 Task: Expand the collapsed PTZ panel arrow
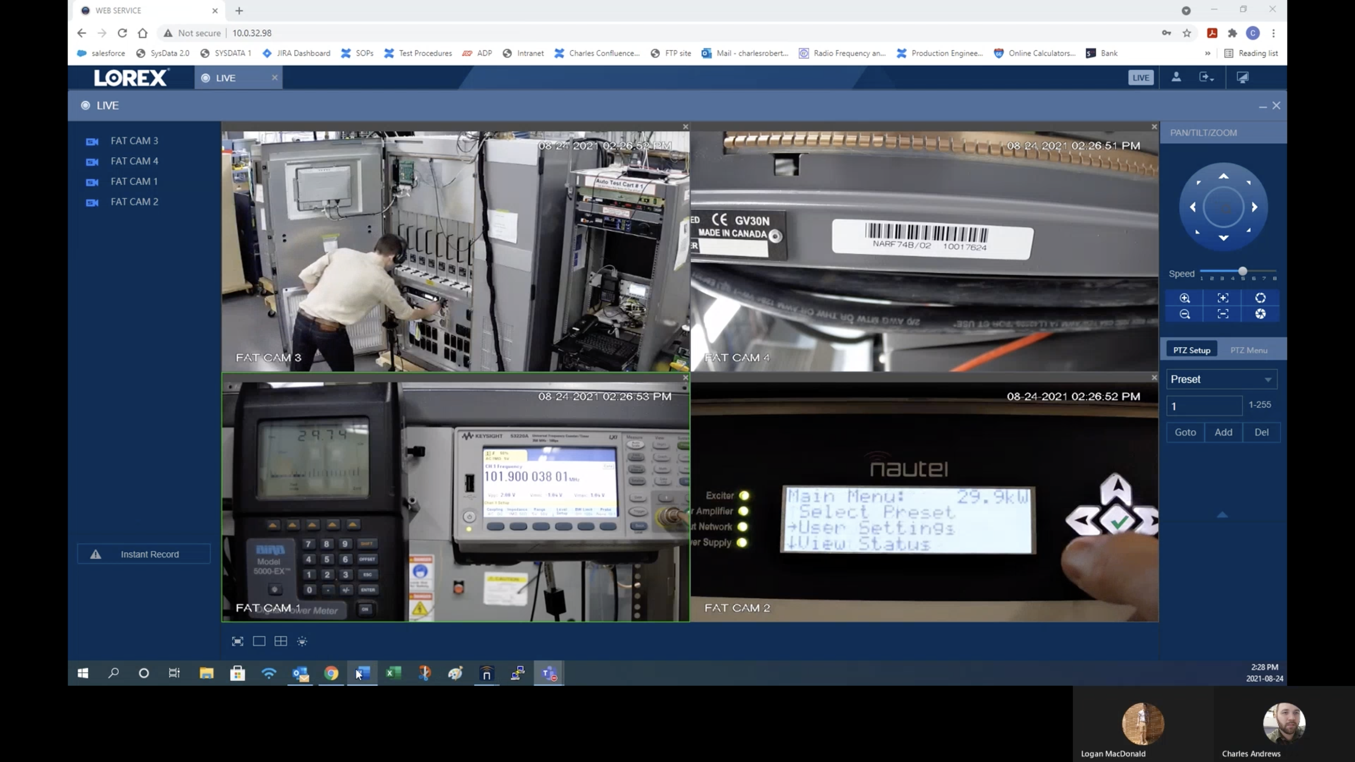pos(1222,515)
